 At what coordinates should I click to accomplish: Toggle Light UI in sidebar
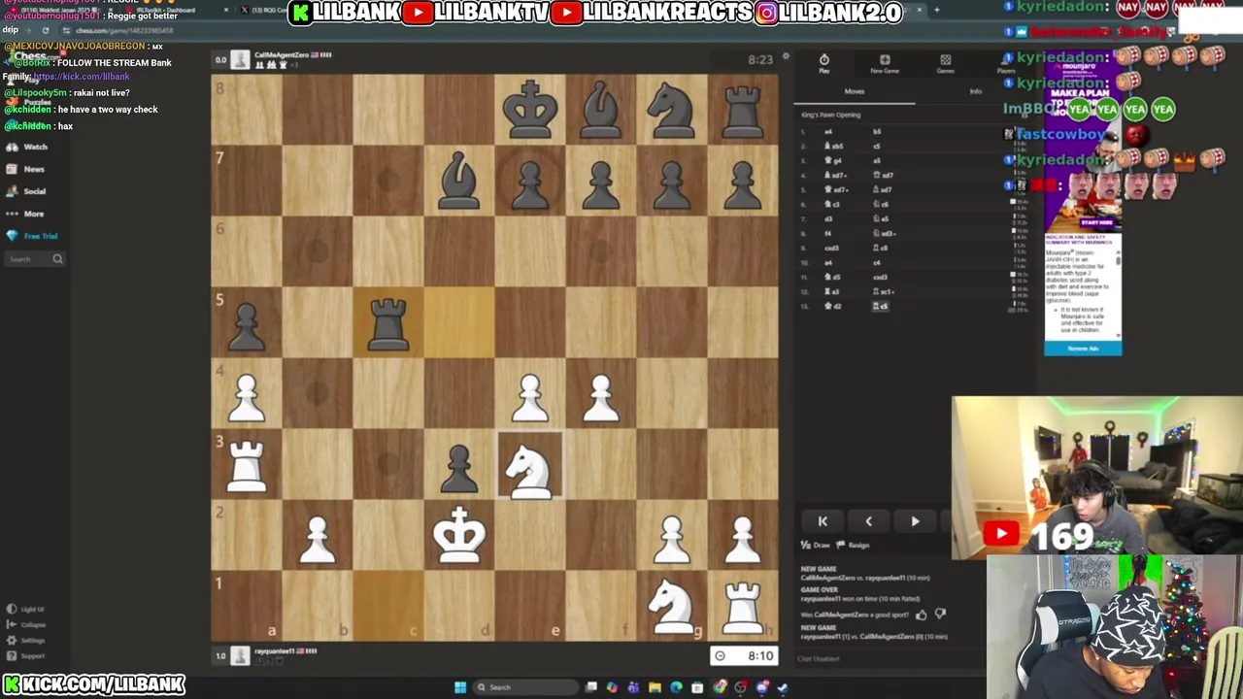(x=25, y=609)
